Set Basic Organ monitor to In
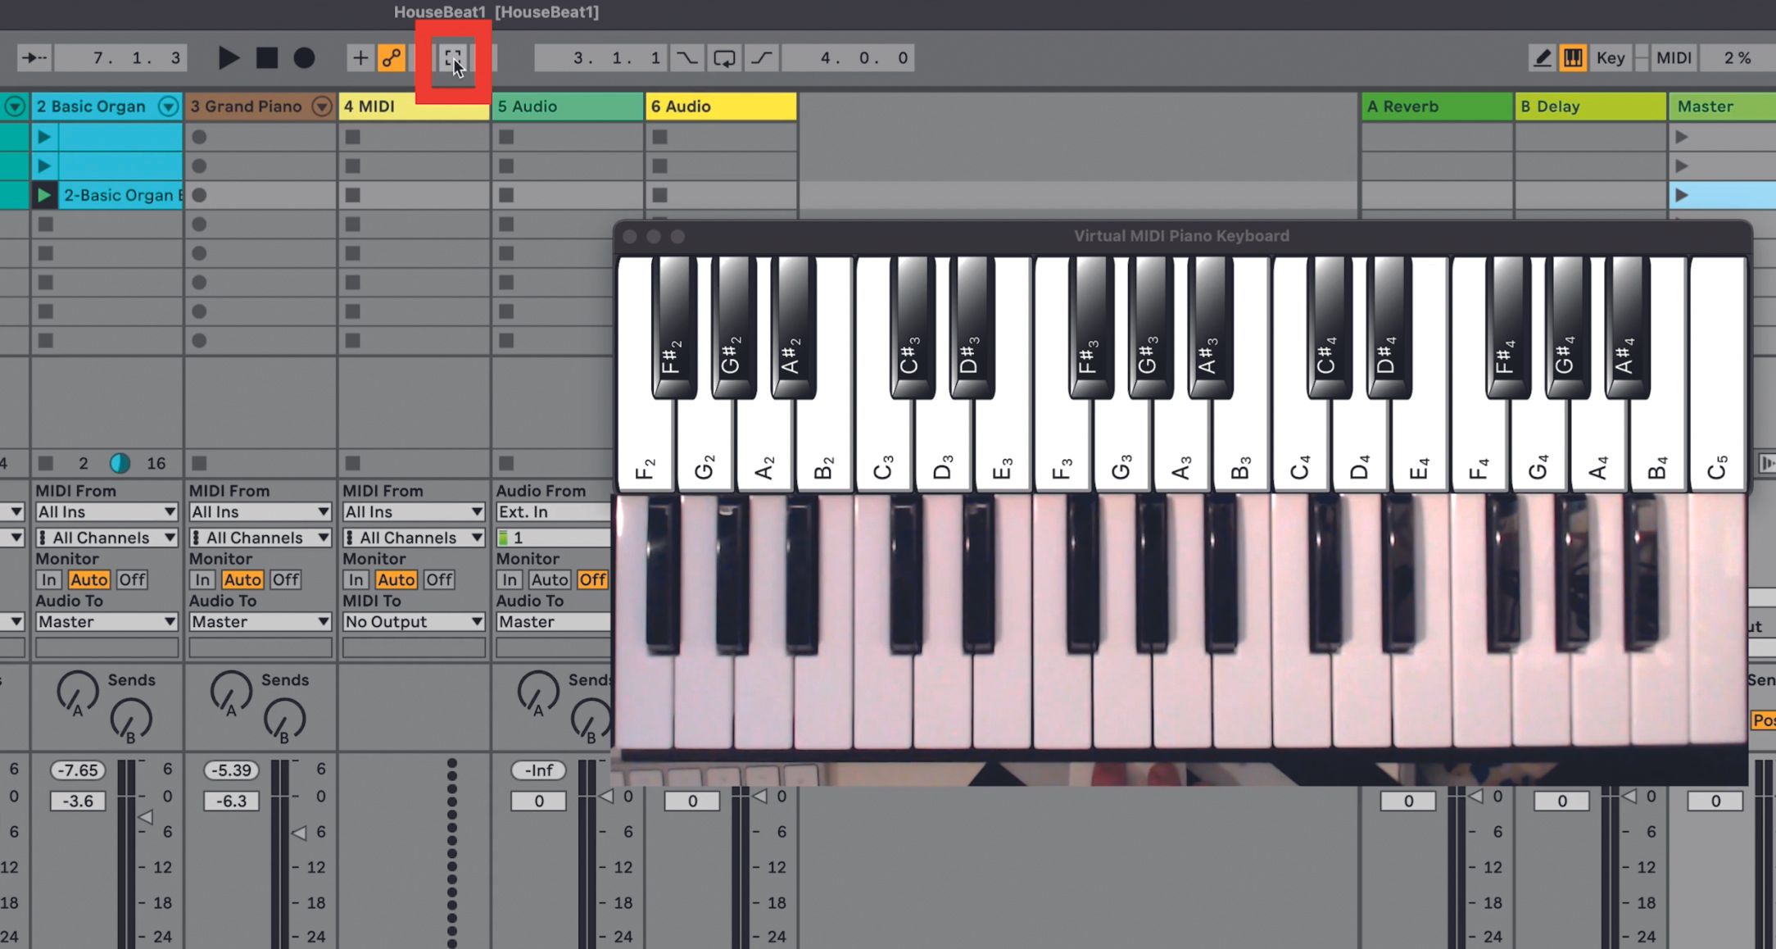This screenshot has width=1776, height=949. click(x=49, y=579)
